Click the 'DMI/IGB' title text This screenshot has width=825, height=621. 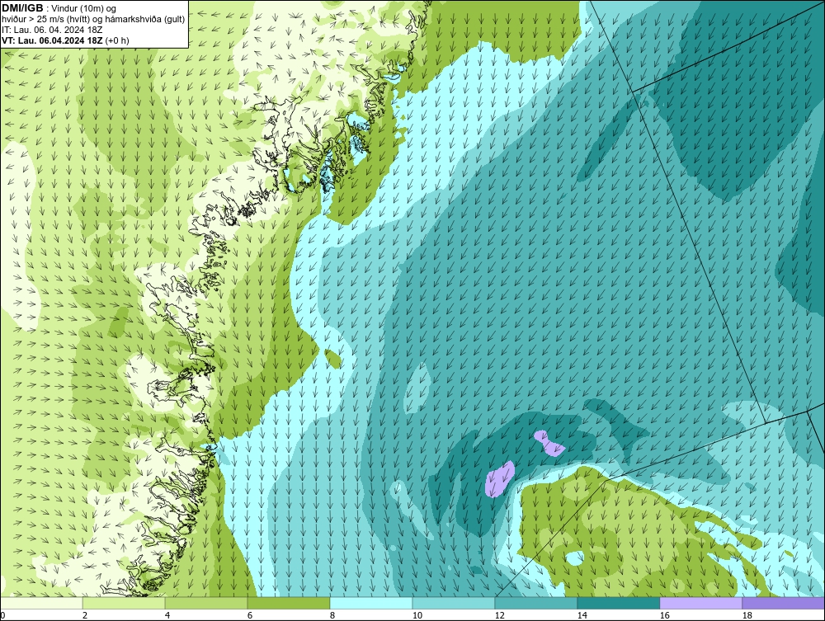click(x=22, y=8)
